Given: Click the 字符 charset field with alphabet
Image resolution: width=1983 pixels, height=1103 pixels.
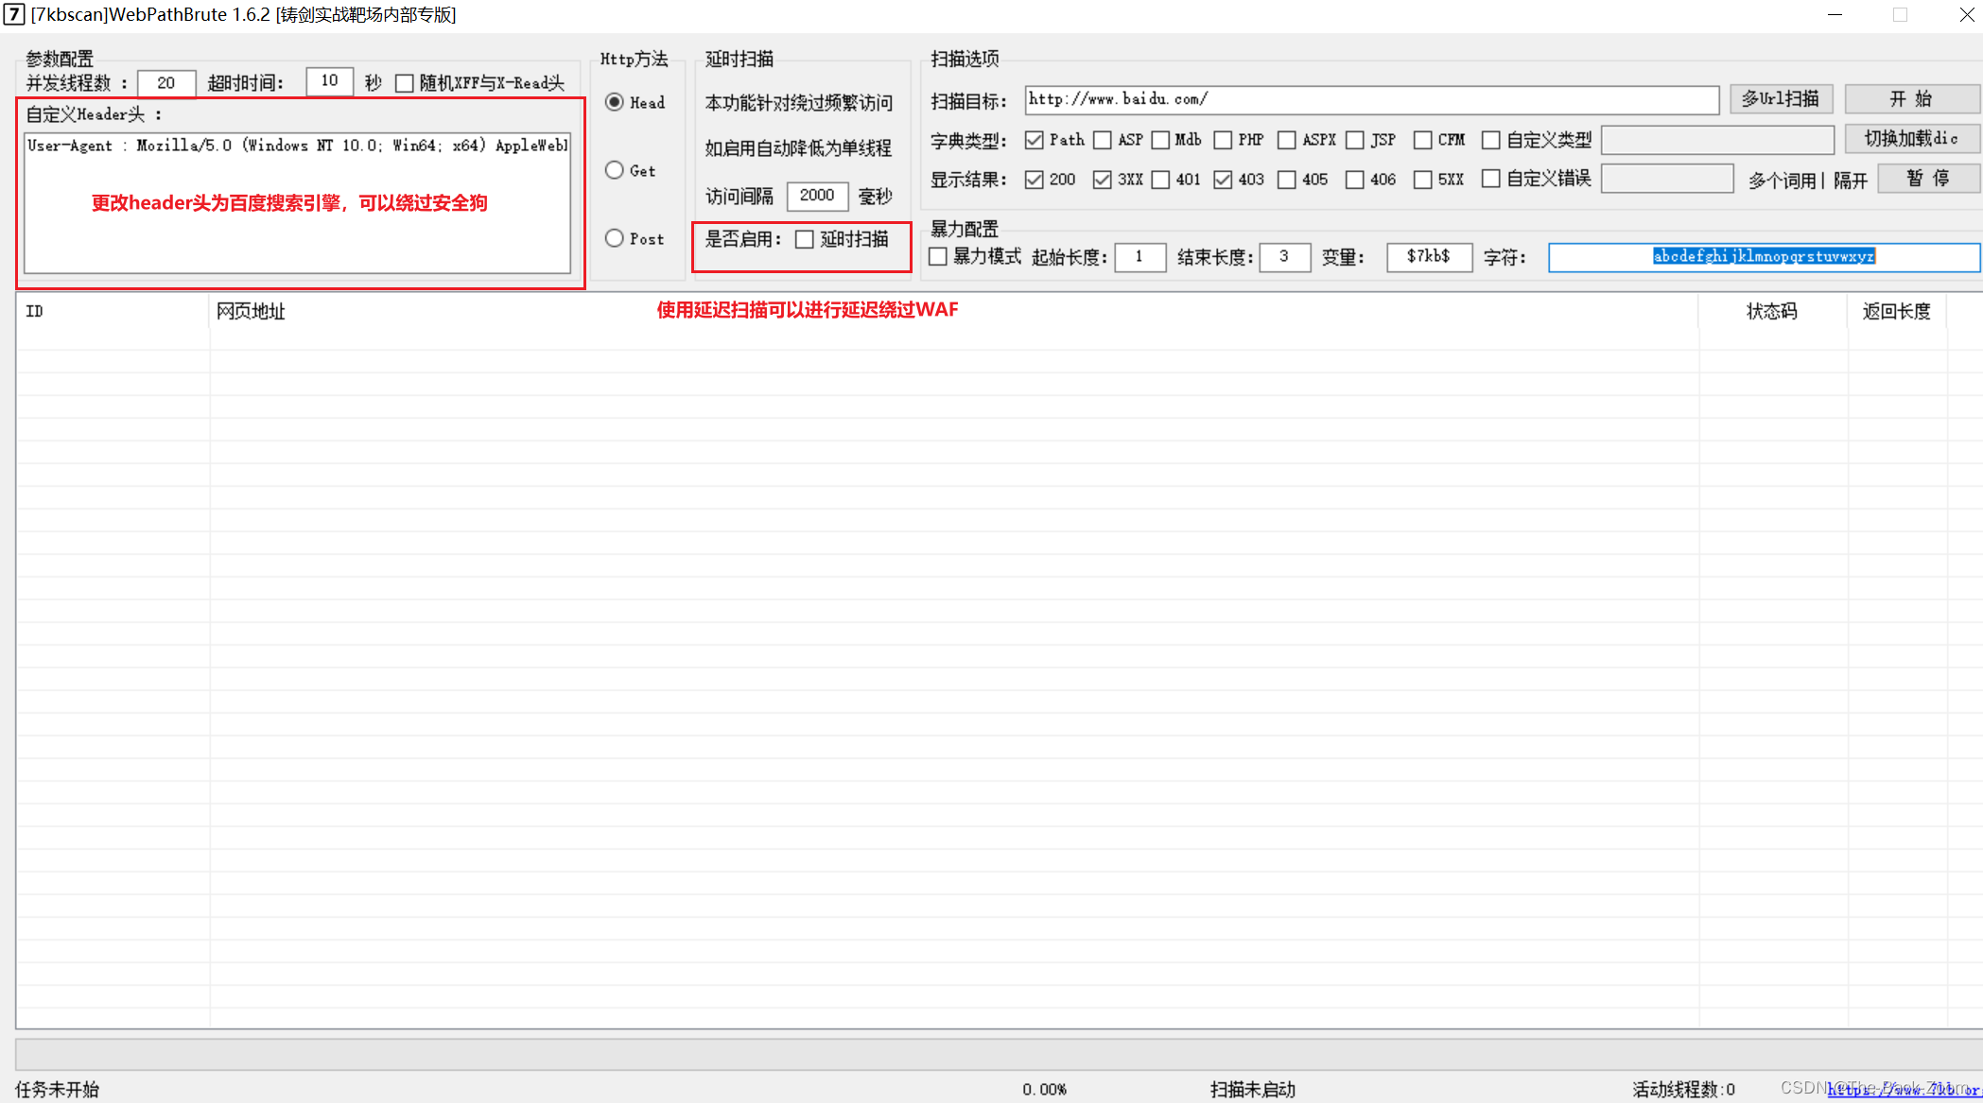Looking at the screenshot, I should point(1764,257).
